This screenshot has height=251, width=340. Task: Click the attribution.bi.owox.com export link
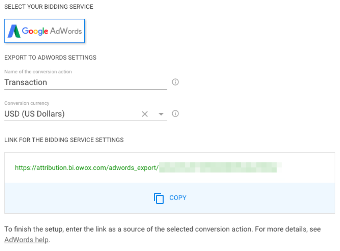148,168
